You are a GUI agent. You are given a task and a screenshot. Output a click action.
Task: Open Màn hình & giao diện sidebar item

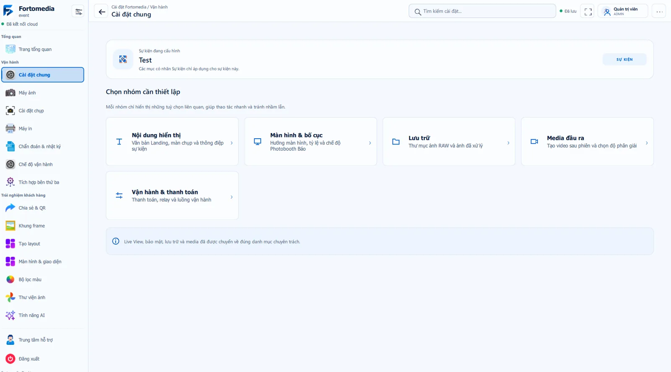[43, 262]
